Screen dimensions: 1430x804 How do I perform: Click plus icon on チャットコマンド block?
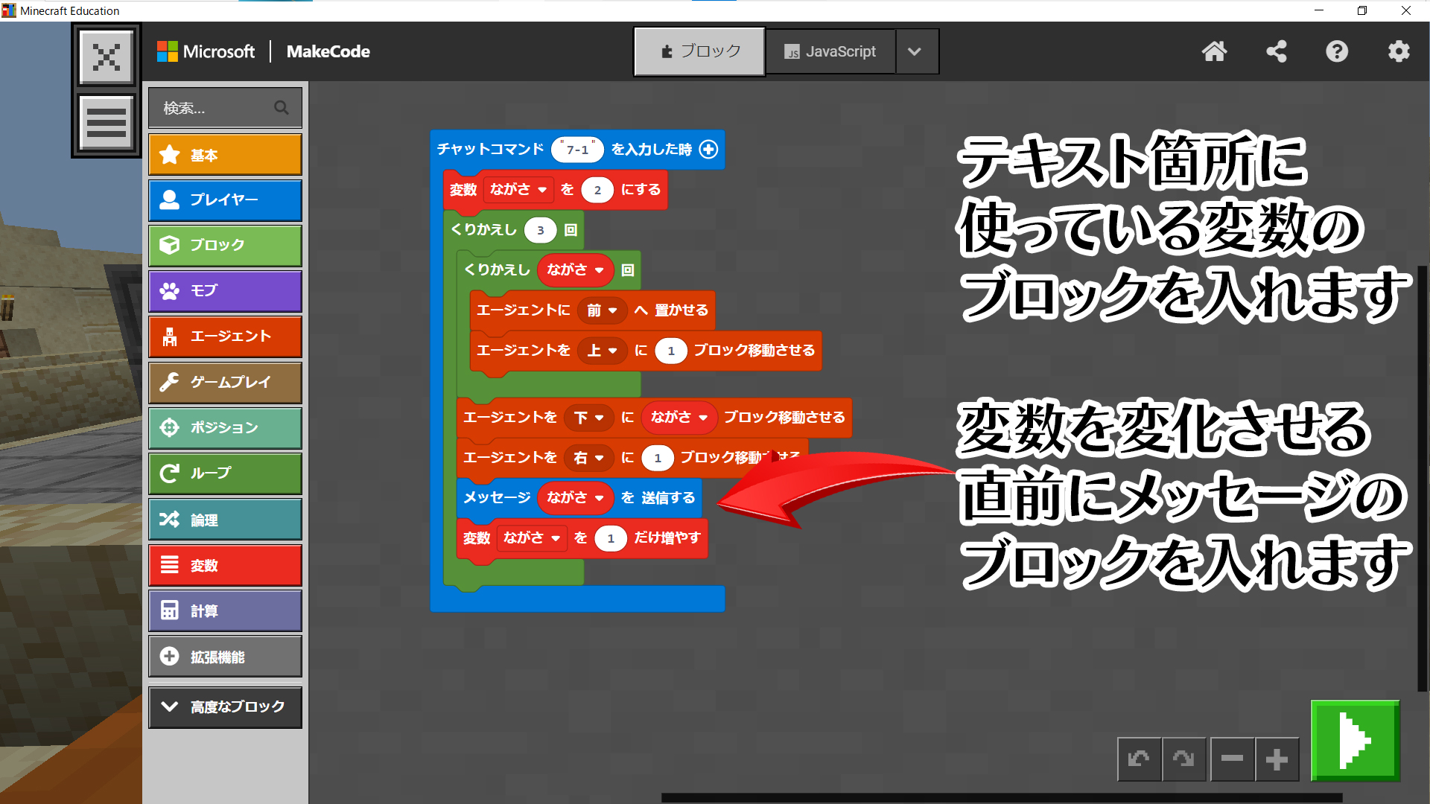(708, 150)
